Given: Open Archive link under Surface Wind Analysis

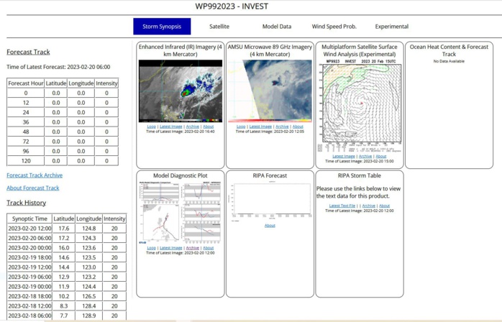Looking at the screenshot, I should point(365,156).
